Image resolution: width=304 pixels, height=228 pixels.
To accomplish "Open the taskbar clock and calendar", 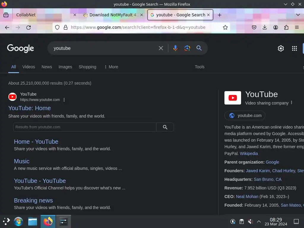I will point(276,221).
